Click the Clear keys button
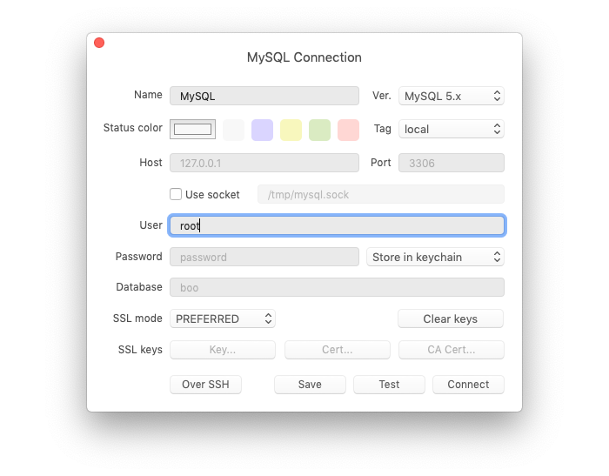 click(451, 318)
